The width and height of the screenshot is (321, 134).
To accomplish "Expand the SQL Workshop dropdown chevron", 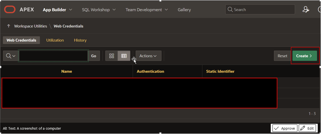I will (114, 10).
